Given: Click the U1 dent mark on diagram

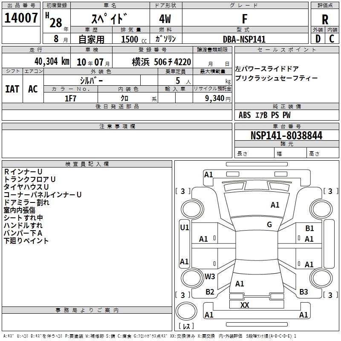Looking at the screenshot, I should [185, 228].
